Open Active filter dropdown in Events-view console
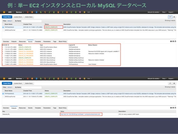The width and height of the screenshot is (178, 134). tap(10, 21)
